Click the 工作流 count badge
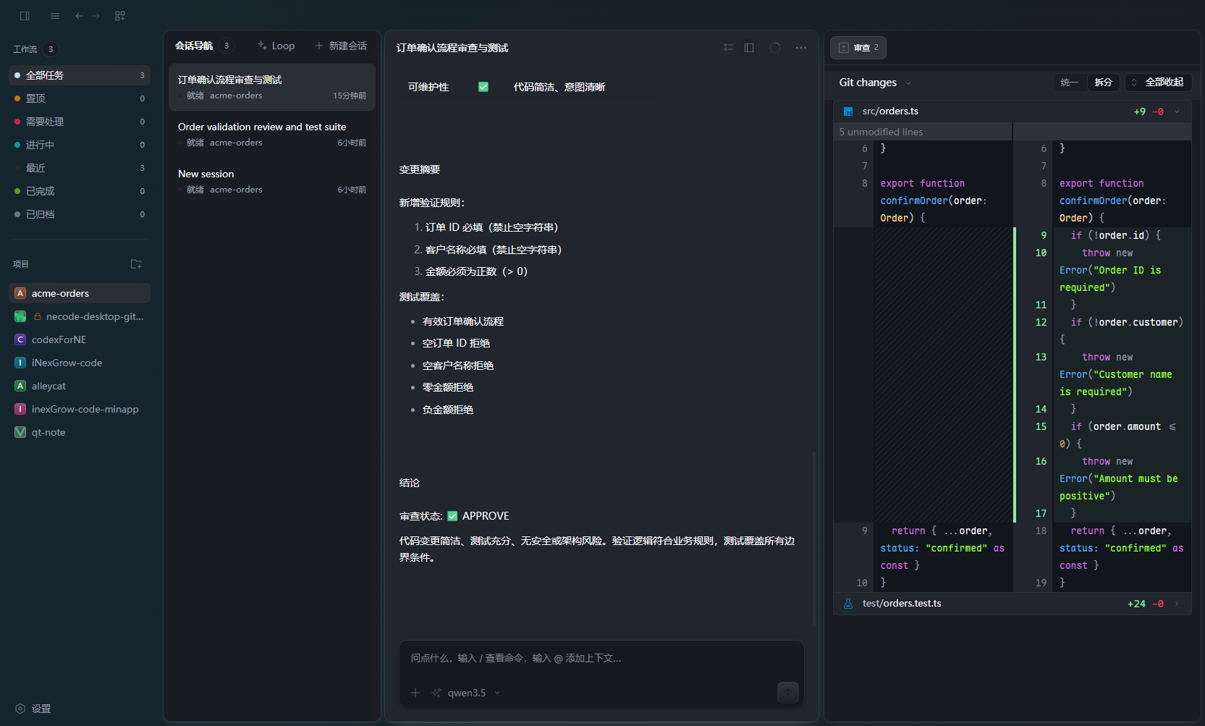Screen dimensions: 1205x726 (51, 49)
